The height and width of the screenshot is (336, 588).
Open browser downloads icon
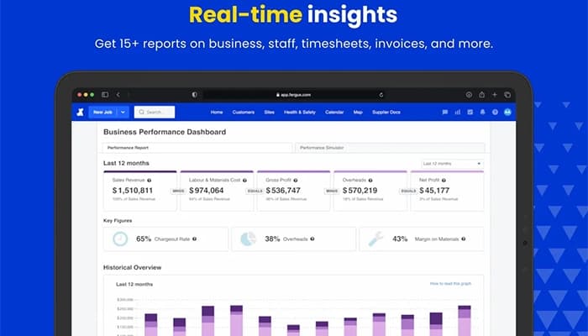coord(469,95)
